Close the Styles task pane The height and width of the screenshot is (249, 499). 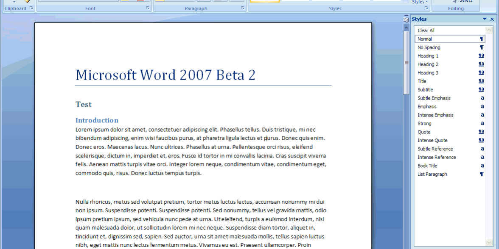pos(492,19)
